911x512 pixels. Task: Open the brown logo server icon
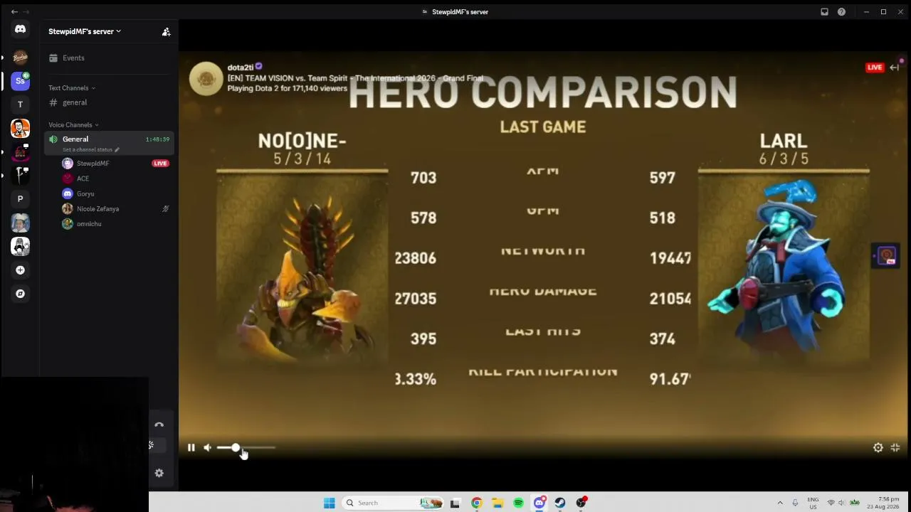[20, 58]
